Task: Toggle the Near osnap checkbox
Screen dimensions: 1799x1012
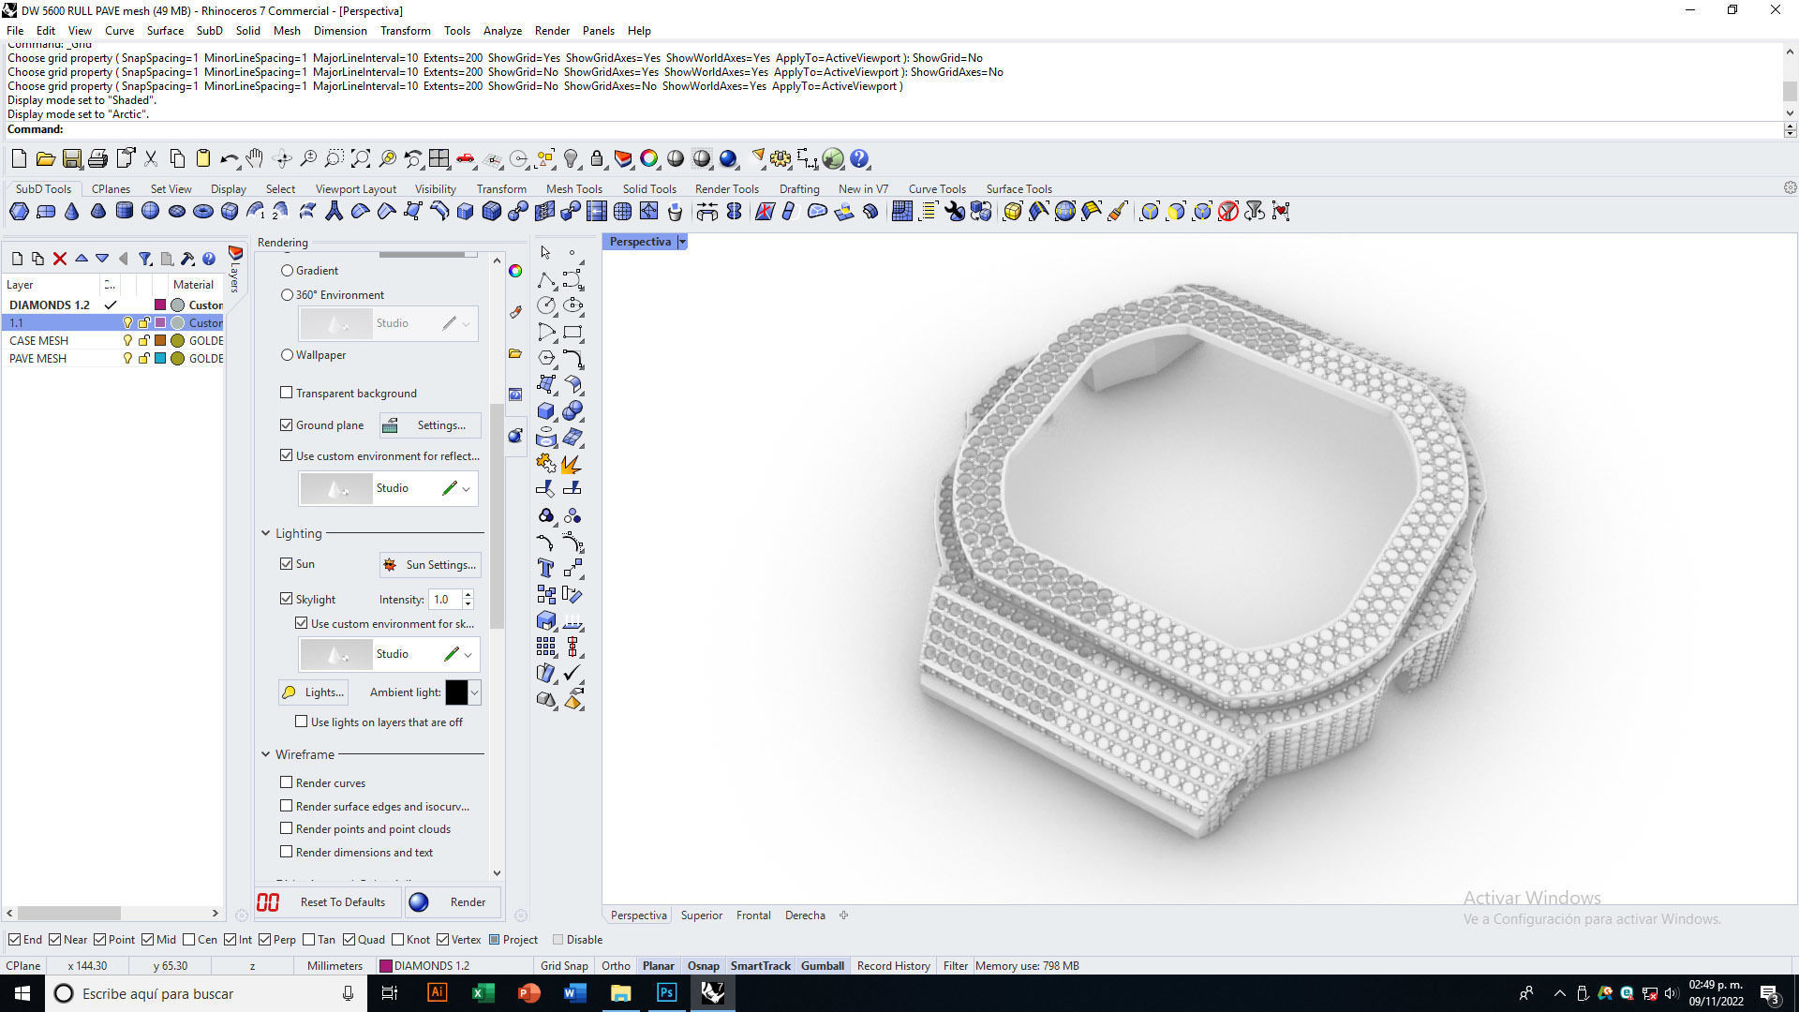Action: pos(55,940)
